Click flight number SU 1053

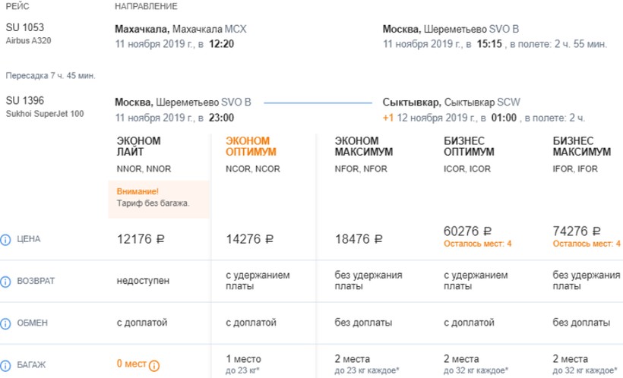tap(25, 29)
